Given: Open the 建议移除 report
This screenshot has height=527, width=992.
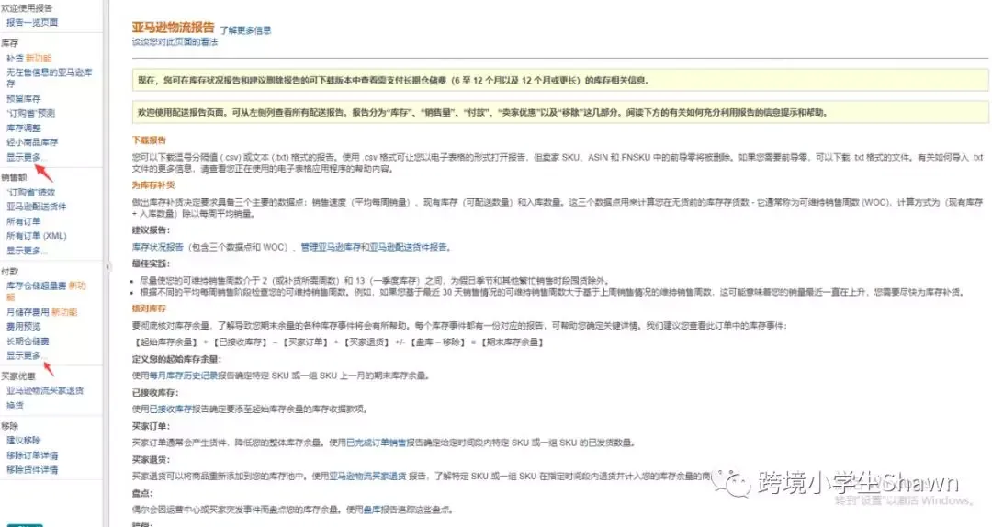Looking at the screenshot, I should 23,441.
